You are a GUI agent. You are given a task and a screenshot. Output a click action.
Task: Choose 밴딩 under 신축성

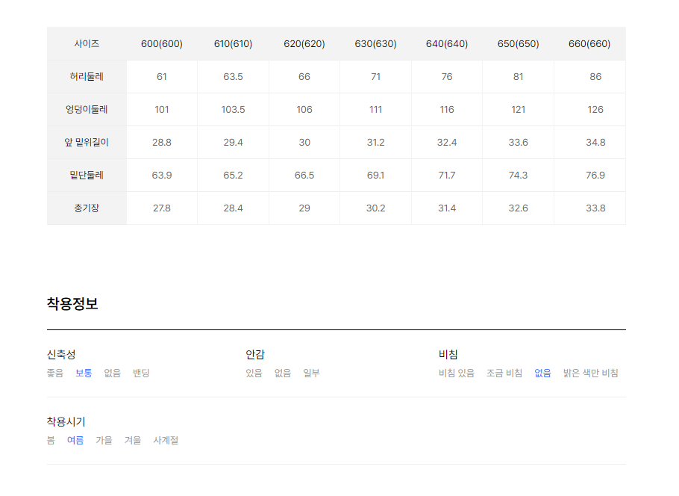[141, 373]
